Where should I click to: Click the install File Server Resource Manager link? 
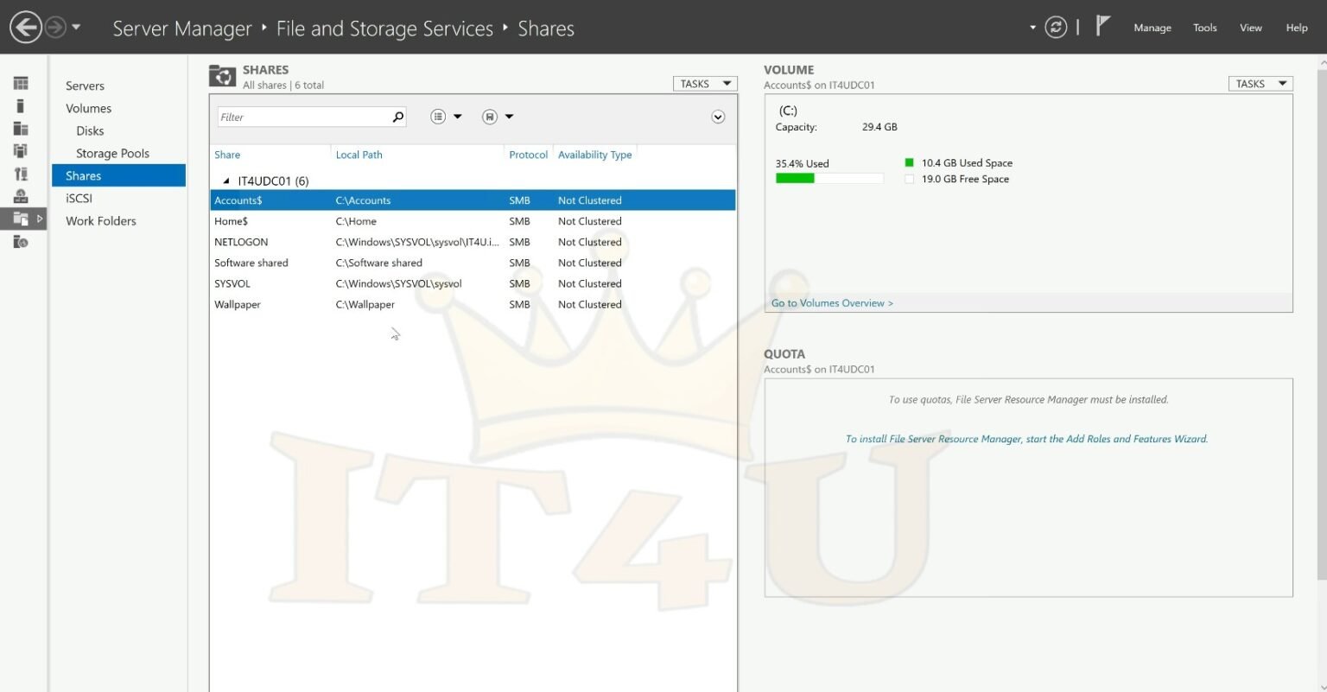tap(1026, 439)
